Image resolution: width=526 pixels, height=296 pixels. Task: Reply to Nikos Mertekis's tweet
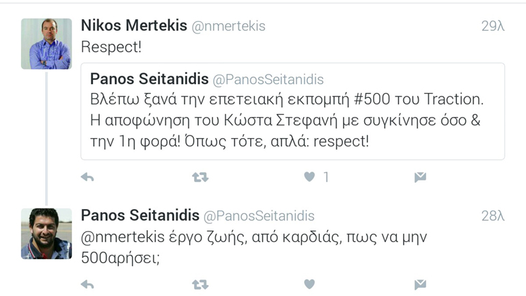pyautogui.click(x=87, y=177)
